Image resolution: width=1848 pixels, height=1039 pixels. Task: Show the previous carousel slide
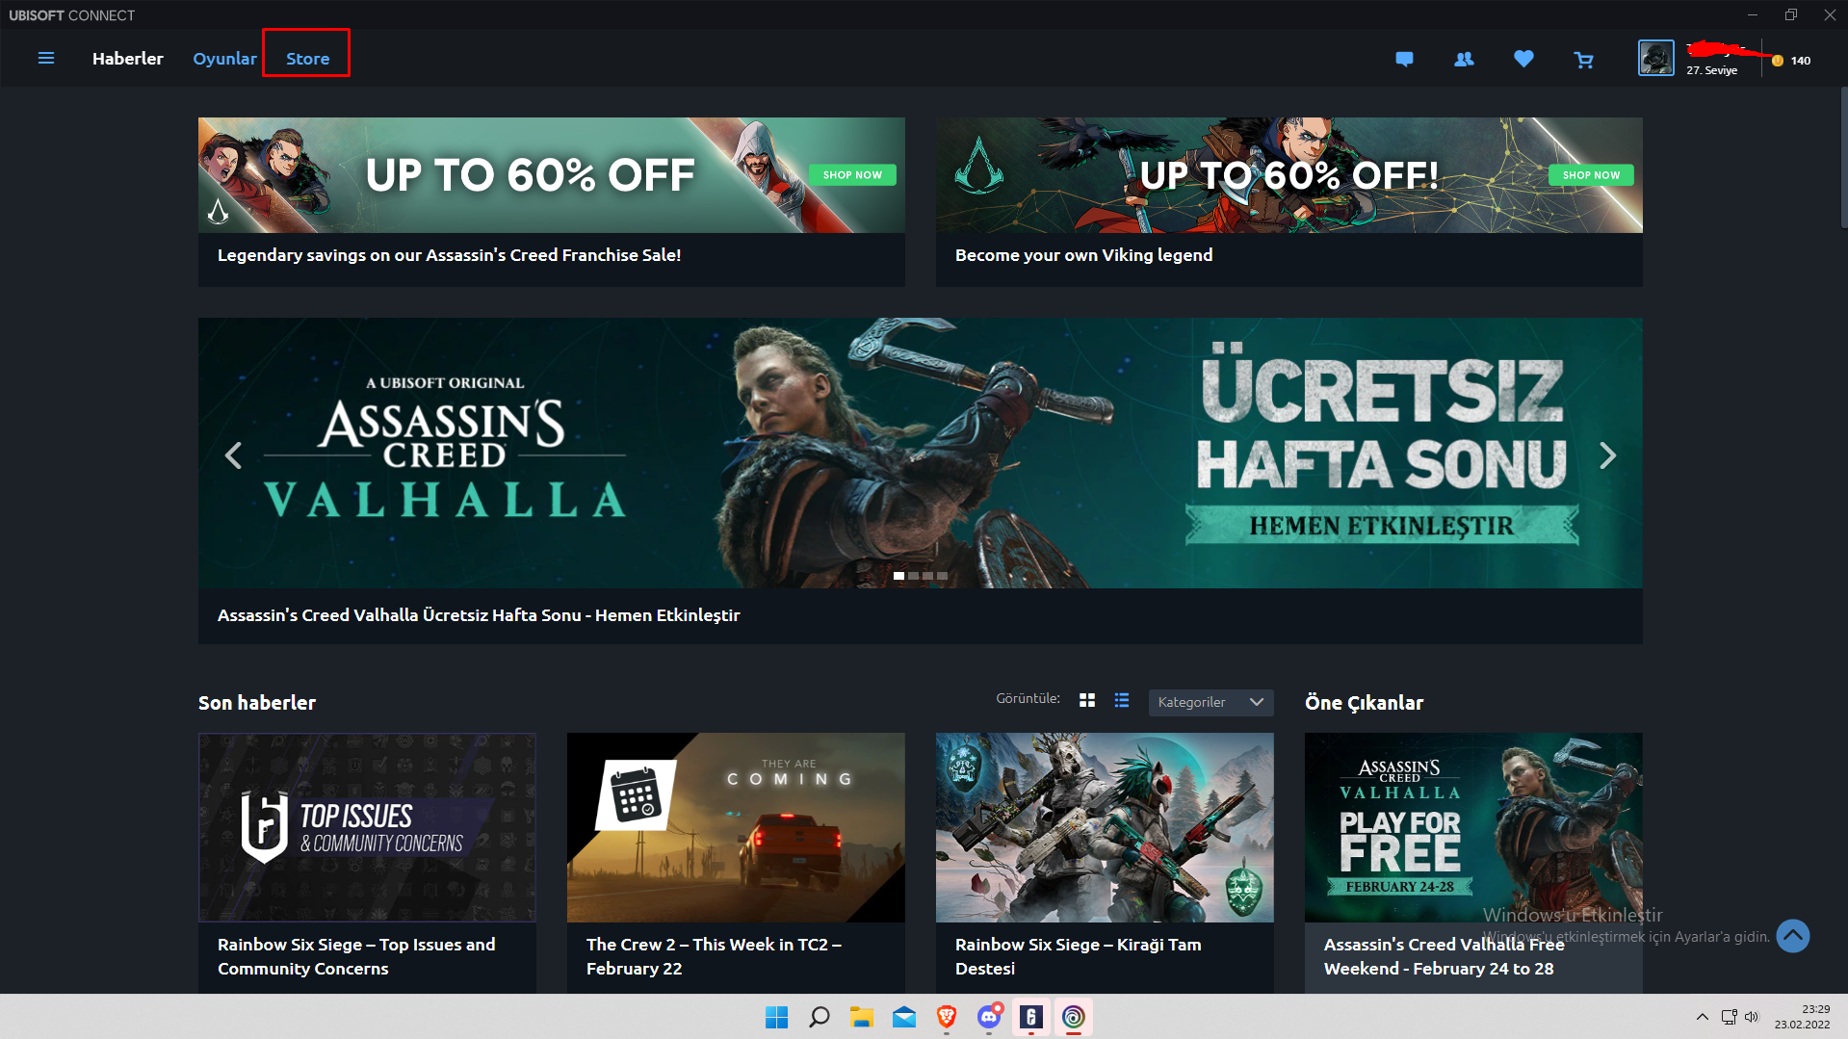click(x=233, y=455)
